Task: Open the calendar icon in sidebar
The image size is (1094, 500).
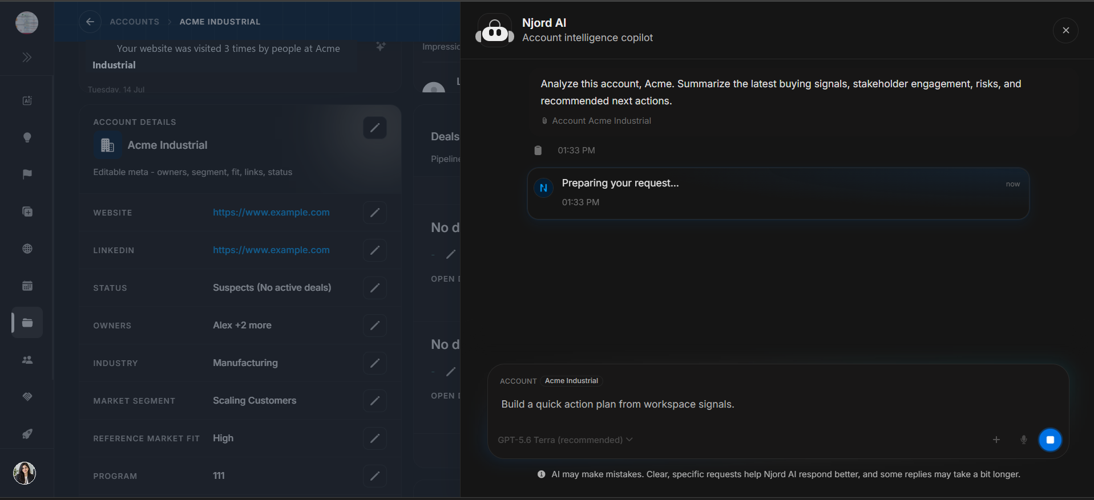Action: click(27, 286)
